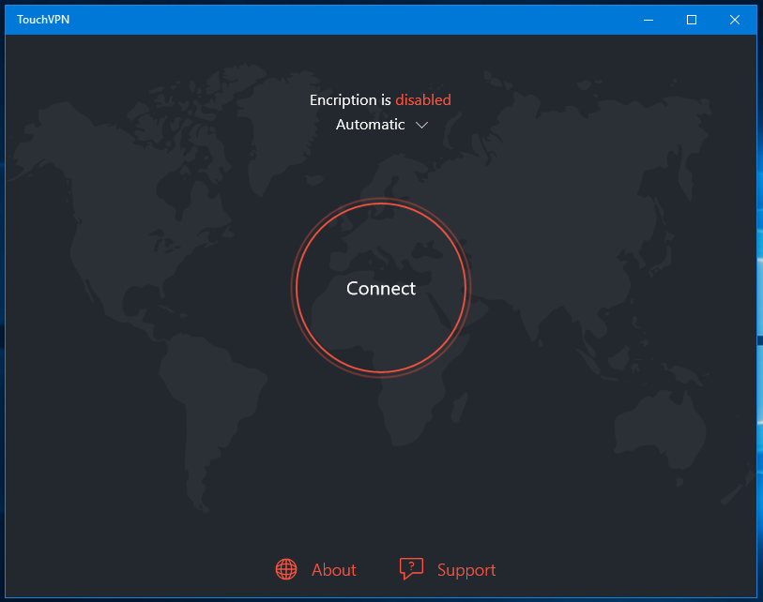Click the TouchVPN window title
This screenshot has width=763, height=602.
pos(43,20)
